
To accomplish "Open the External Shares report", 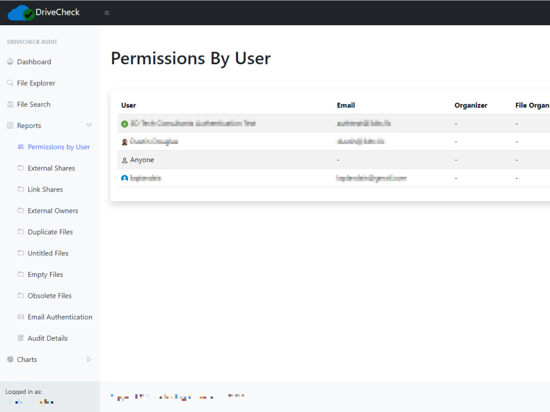I will click(51, 168).
